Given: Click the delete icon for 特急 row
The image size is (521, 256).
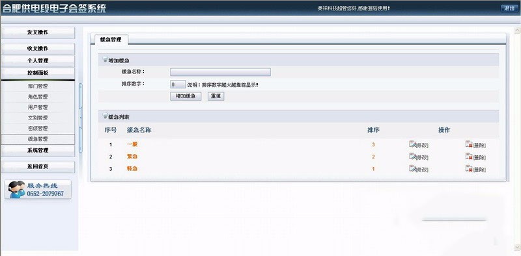Looking at the screenshot, I should 469,168.
